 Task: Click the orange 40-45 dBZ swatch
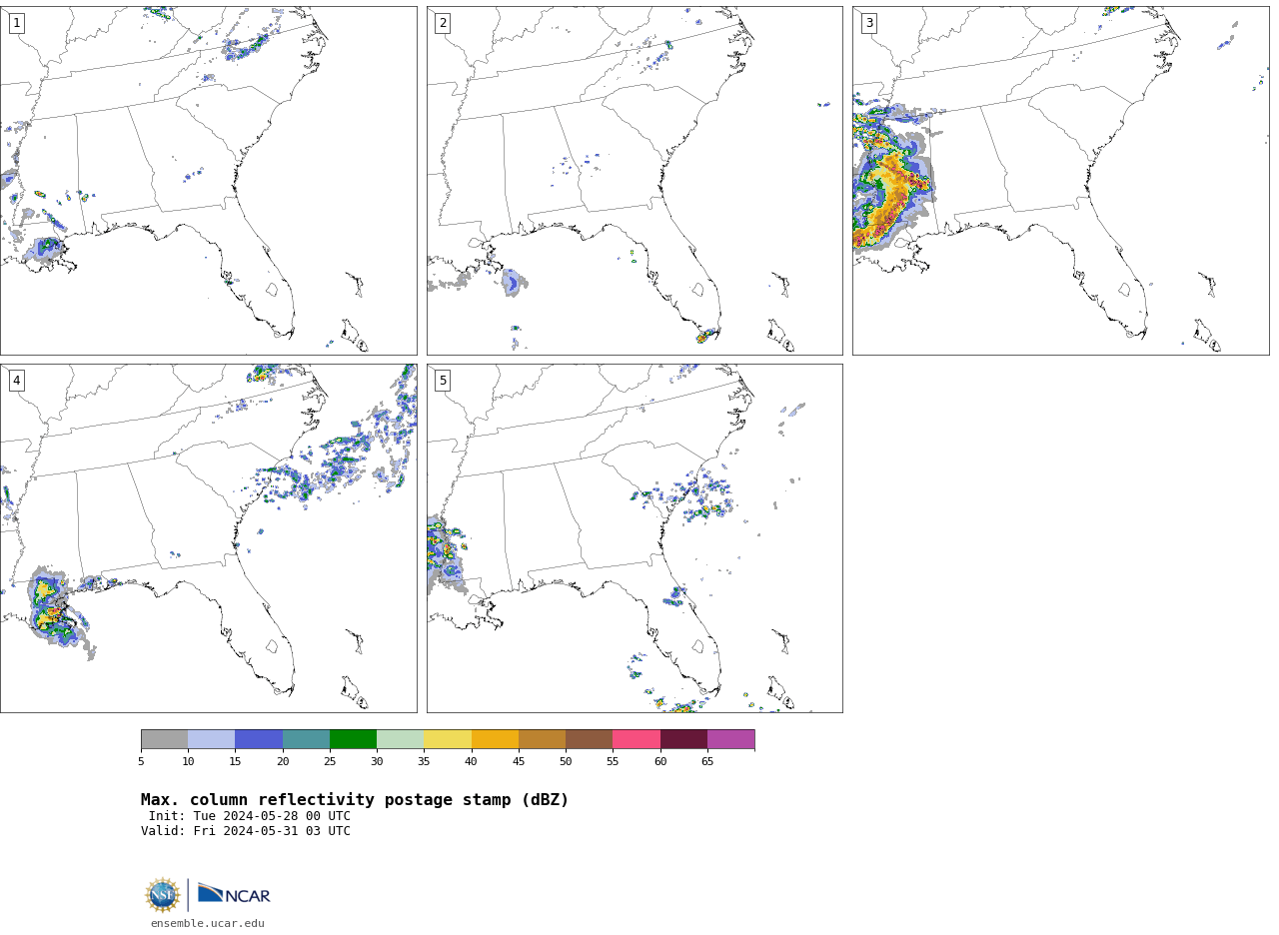tap(495, 739)
